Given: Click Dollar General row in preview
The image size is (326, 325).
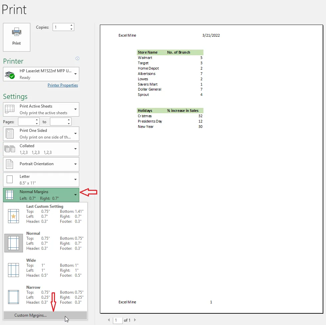Looking at the screenshot, I should 170,90.
